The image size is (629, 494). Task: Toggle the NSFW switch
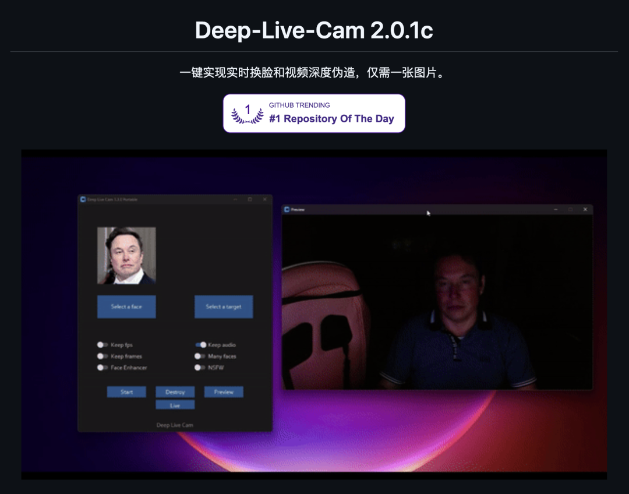tap(200, 367)
